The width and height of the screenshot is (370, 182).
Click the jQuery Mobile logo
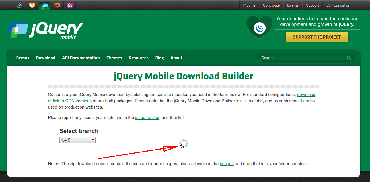[x=46, y=30]
